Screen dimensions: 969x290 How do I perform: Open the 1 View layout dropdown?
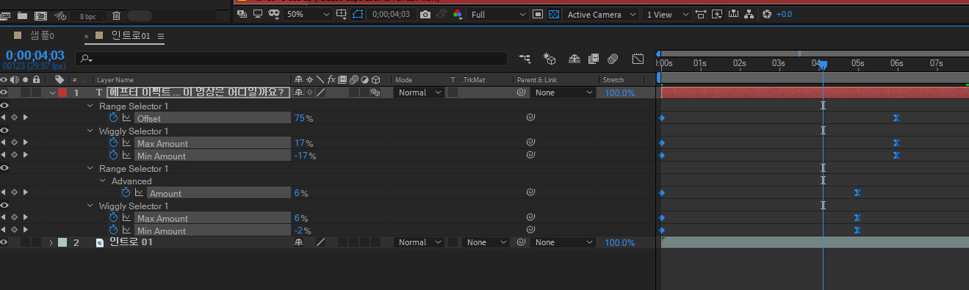click(x=667, y=15)
